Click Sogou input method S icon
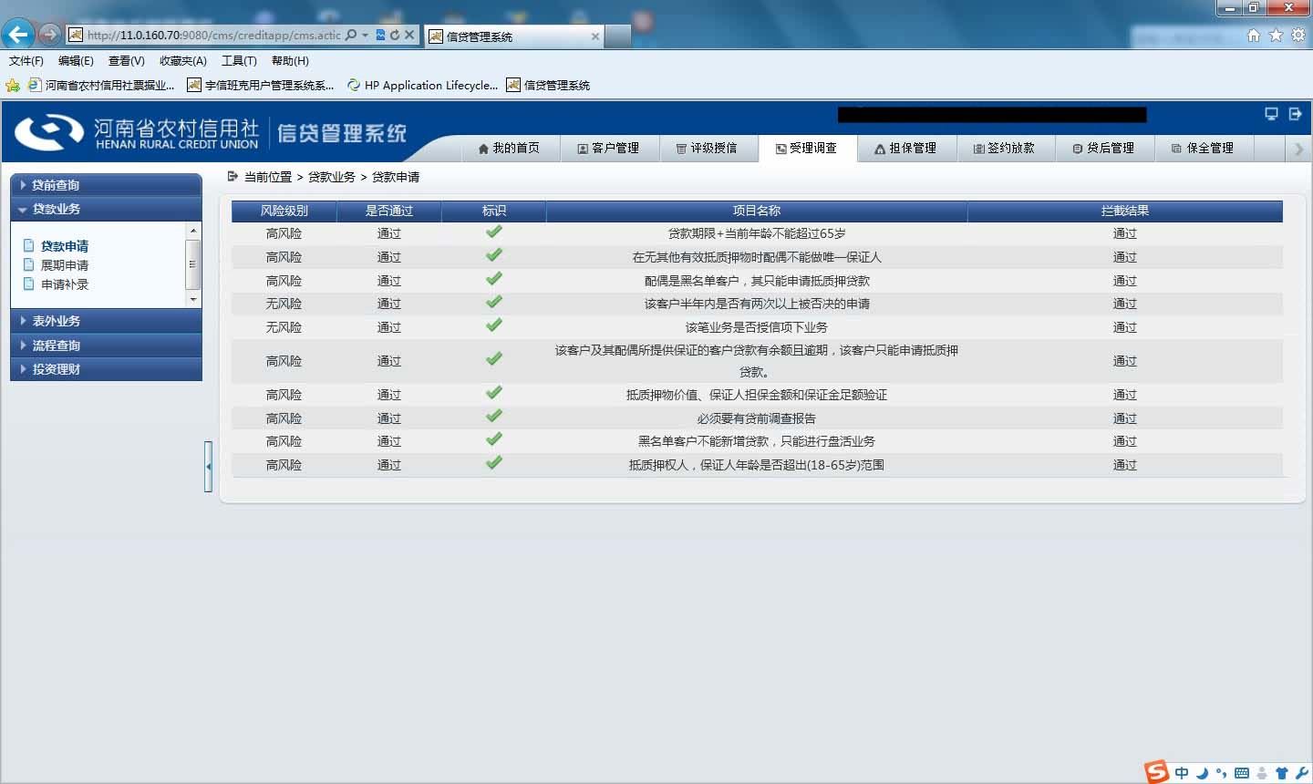This screenshot has height=784, width=1313. click(x=1157, y=771)
